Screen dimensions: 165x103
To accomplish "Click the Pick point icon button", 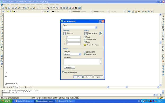I will click(x=65, y=34).
